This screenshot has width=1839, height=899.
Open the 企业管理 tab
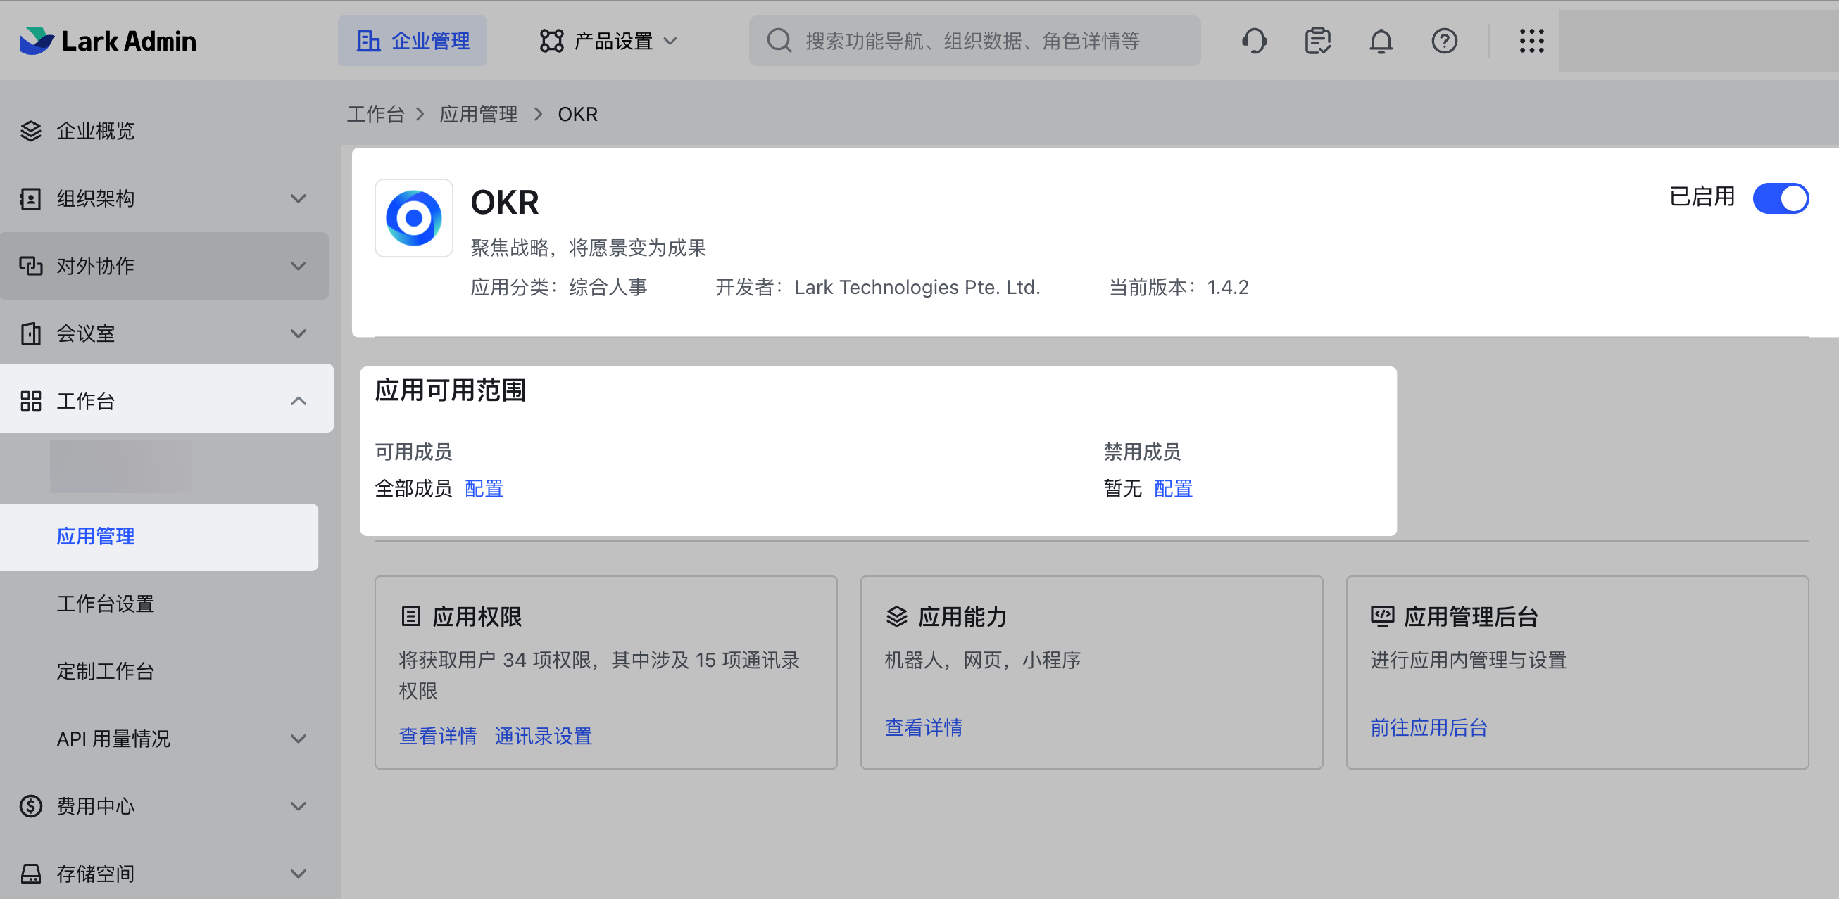(x=413, y=41)
